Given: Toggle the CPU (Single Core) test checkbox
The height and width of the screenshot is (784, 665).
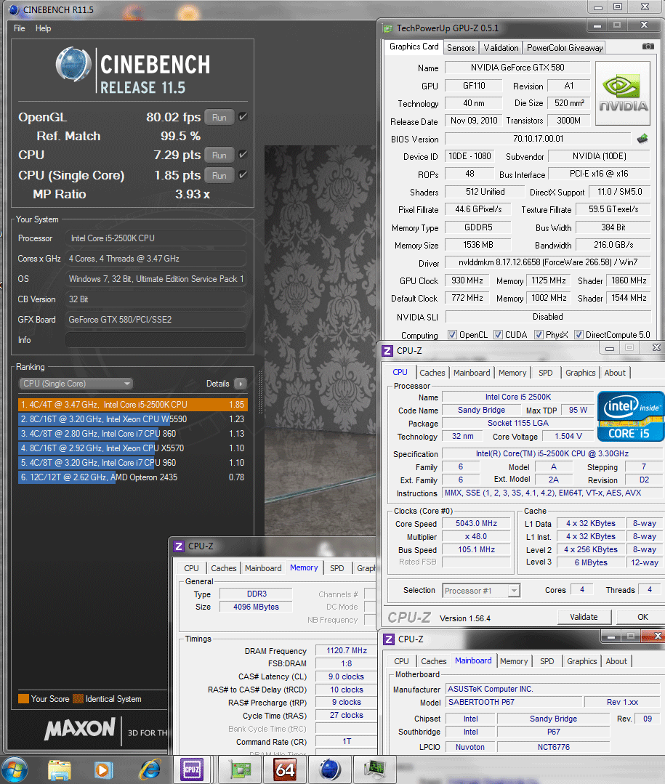Looking at the screenshot, I should (x=243, y=175).
